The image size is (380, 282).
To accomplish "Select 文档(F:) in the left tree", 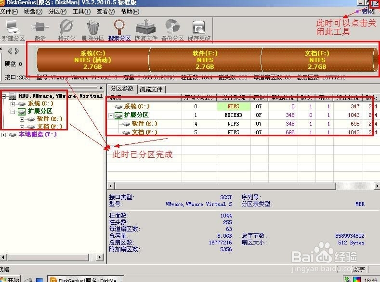I will (x=50, y=127).
